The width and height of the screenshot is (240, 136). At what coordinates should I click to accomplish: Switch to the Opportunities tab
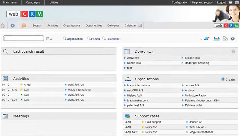[94, 25]
